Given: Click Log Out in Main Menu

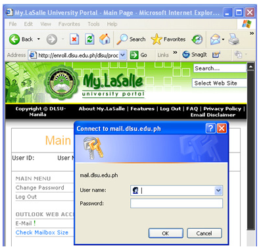Looking at the screenshot, I should pyautogui.click(x=26, y=196).
